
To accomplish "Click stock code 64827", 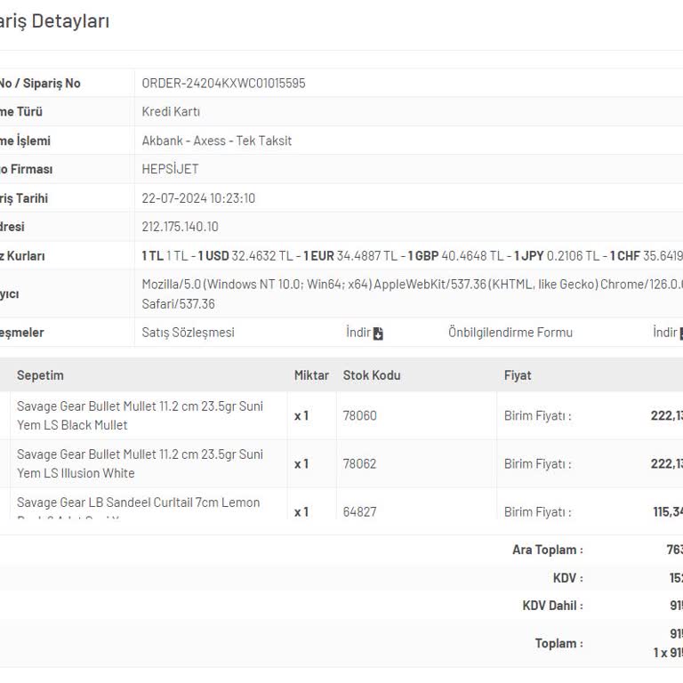I will coord(359,511).
